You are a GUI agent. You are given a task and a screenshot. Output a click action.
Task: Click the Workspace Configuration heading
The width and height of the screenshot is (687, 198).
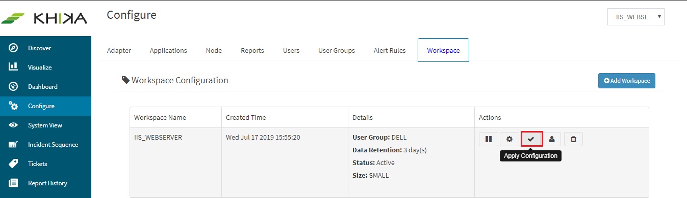coord(175,80)
